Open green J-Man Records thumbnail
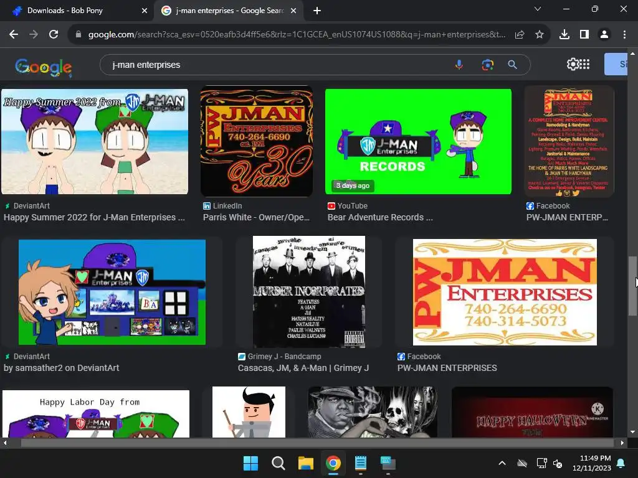This screenshot has width=638, height=478. [x=418, y=141]
